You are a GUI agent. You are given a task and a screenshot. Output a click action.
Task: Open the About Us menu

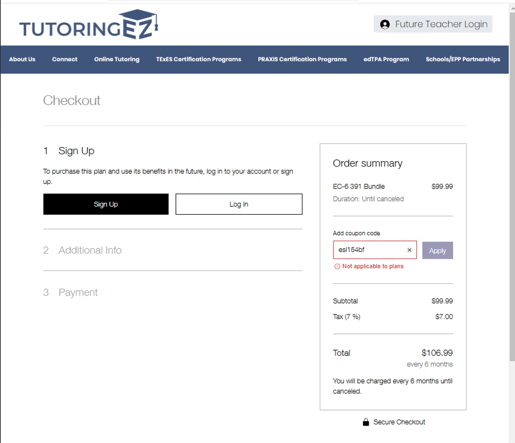click(x=22, y=59)
